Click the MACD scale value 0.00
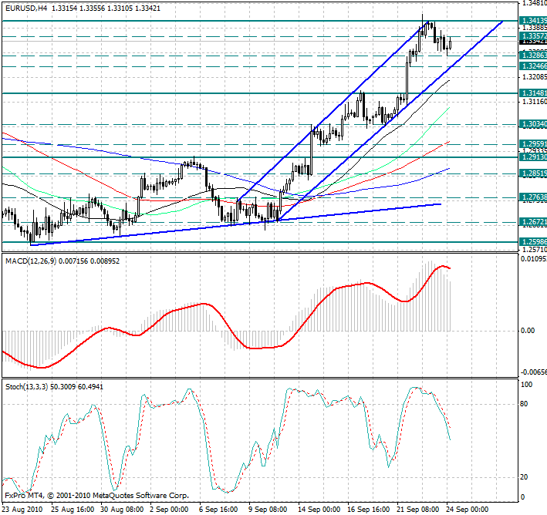The image size is (547, 515). (x=528, y=331)
